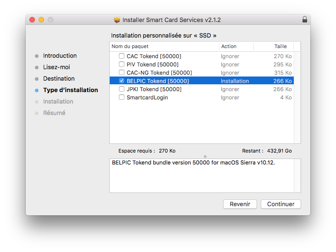Screen dimensions: 336x252
Task: Click the BELPIC Tokend bundle description text
Action: coord(193,163)
